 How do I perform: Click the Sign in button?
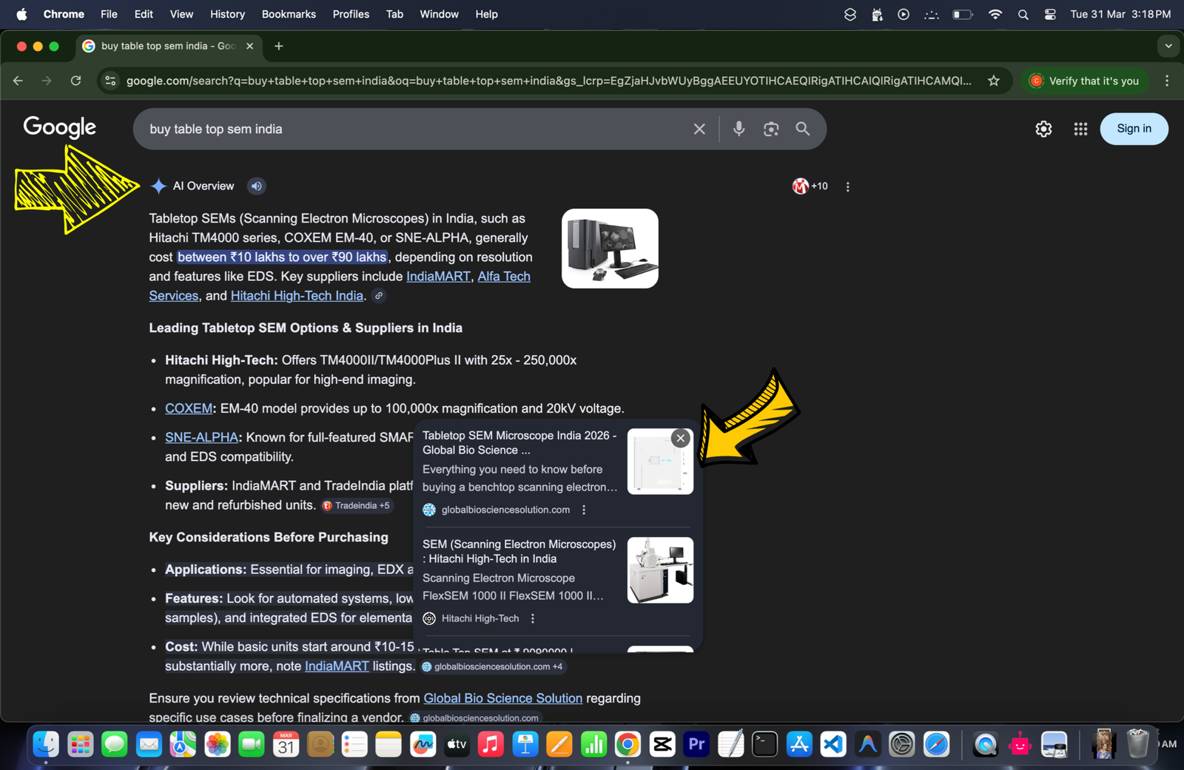tap(1134, 129)
